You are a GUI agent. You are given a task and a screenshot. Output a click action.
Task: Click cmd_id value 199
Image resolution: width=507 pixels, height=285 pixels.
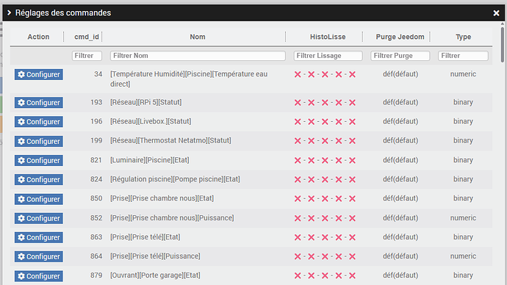(x=96, y=140)
